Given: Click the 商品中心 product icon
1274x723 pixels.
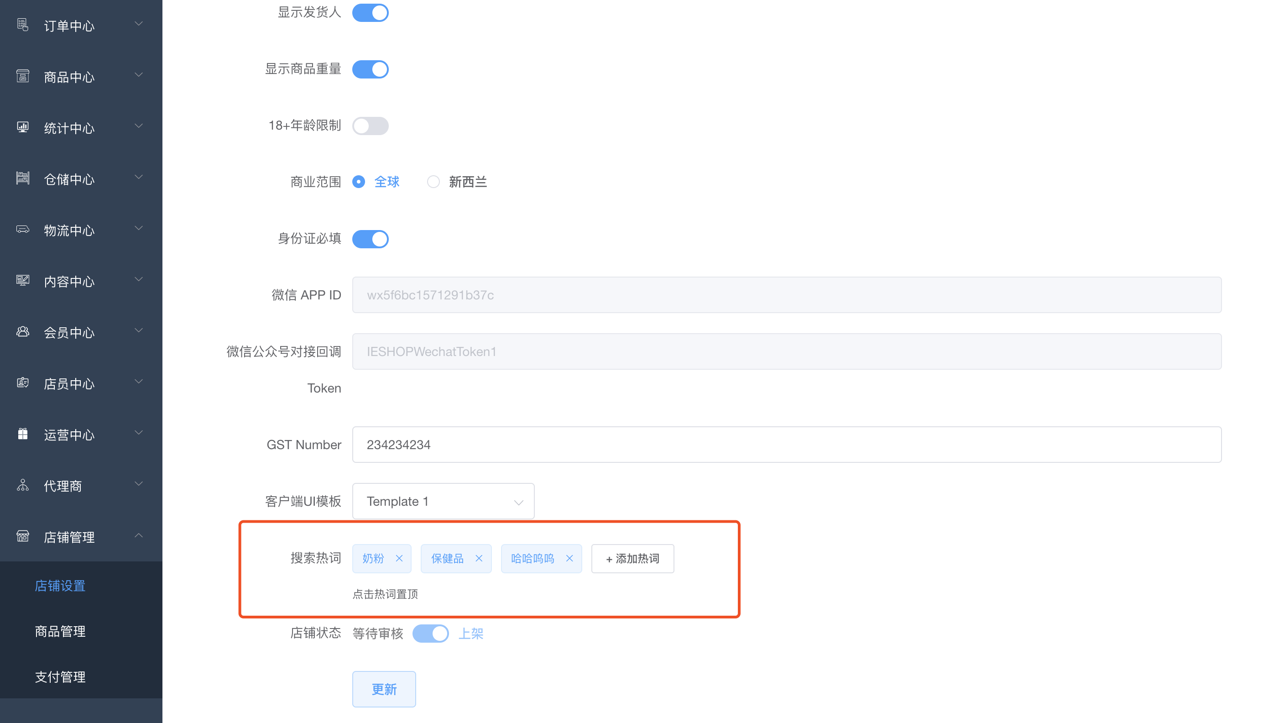Looking at the screenshot, I should coord(22,76).
